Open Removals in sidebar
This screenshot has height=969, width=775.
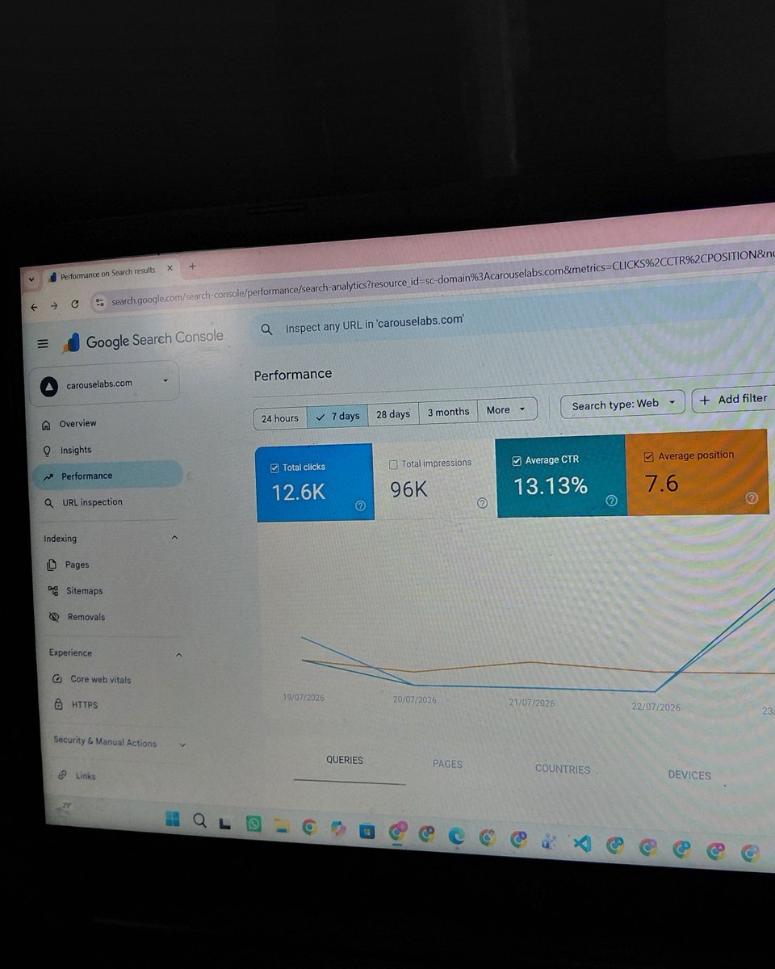click(x=86, y=617)
